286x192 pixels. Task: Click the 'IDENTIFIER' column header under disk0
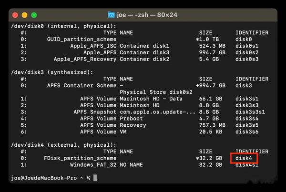point(252,33)
